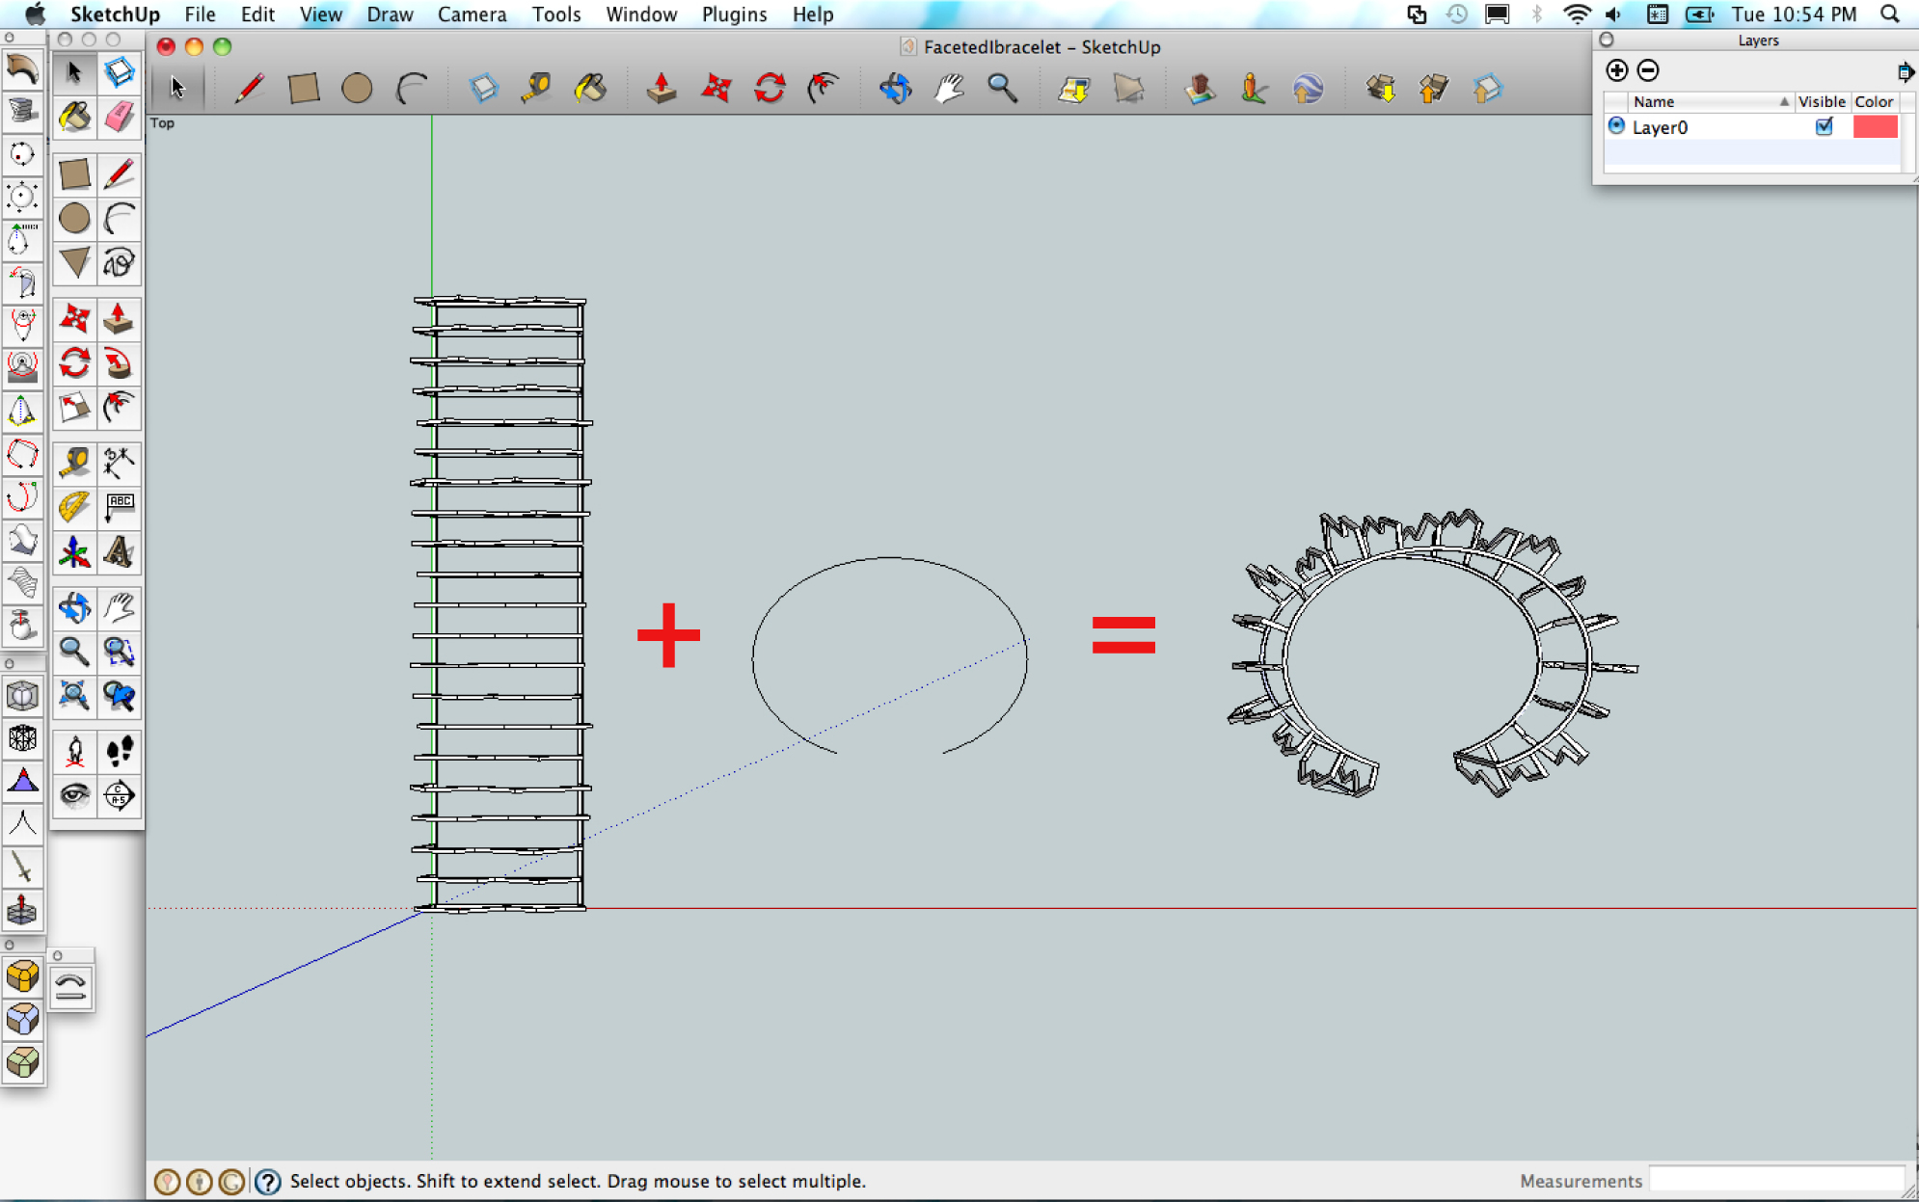Click the Share Model icon in top toolbar
Viewport: 1919px width, 1202px height.
click(x=1433, y=89)
